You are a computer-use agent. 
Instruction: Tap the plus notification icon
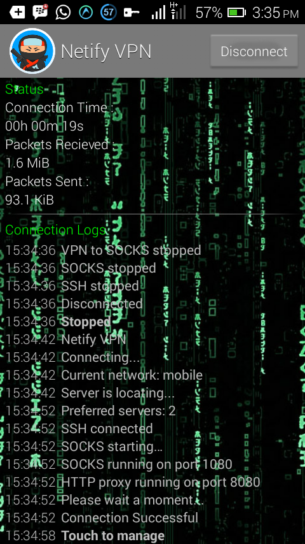tap(17, 13)
